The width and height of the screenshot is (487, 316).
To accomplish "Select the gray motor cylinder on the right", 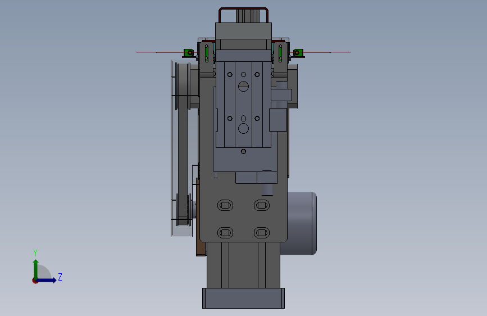I will click(301, 223).
